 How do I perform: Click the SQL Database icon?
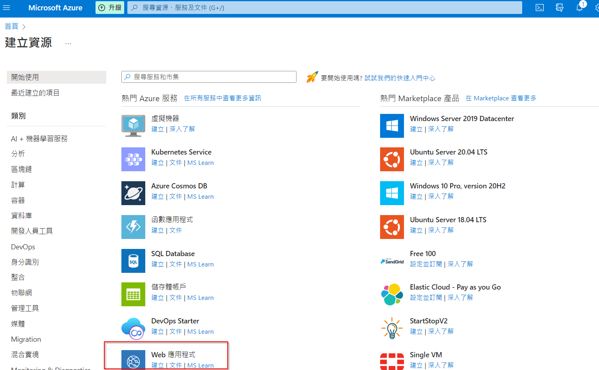click(133, 261)
